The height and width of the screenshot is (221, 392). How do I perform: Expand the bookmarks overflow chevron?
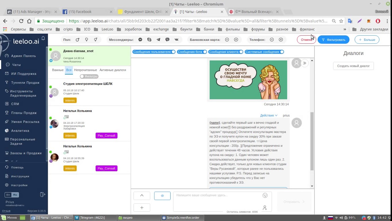pyautogui.click(x=345, y=29)
